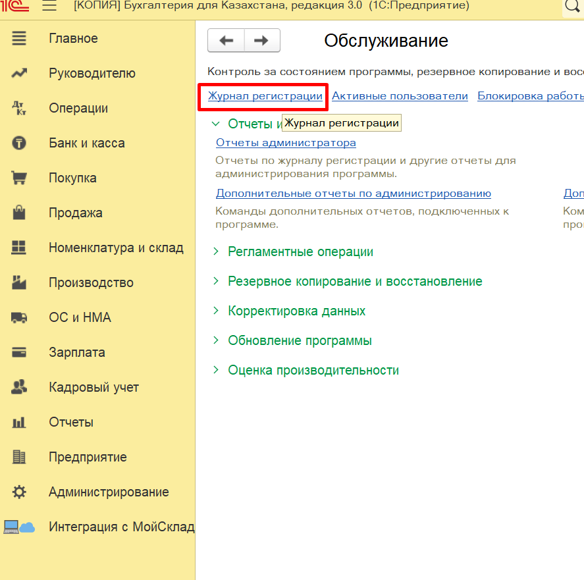Image resolution: width=584 pixels, height=580 pixels.
Task: Open the Отчеты section in sidebar
Action: click(x=71, y=422)
